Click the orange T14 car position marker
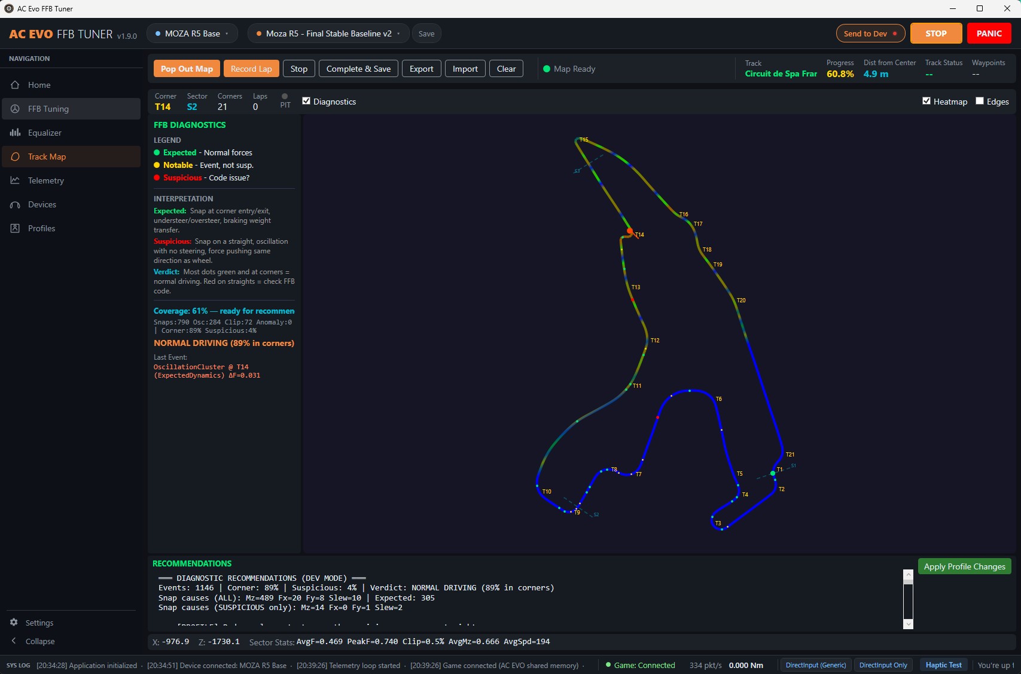1021x674 pixels. 630,231
